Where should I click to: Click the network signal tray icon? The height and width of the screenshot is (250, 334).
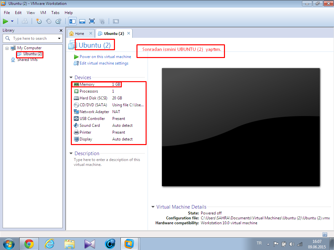pos(300,244)
